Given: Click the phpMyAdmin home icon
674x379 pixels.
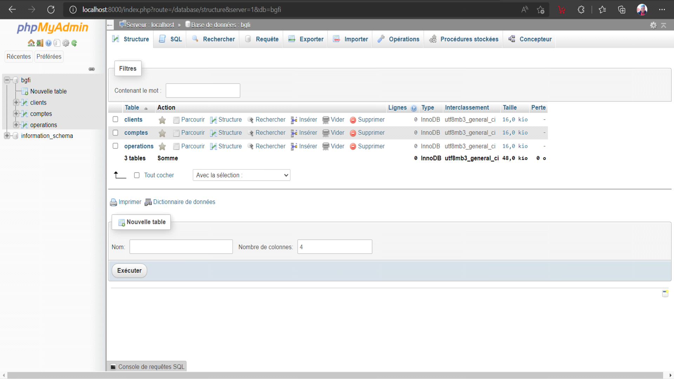Looking at the screenshot, I should point(31,43).
